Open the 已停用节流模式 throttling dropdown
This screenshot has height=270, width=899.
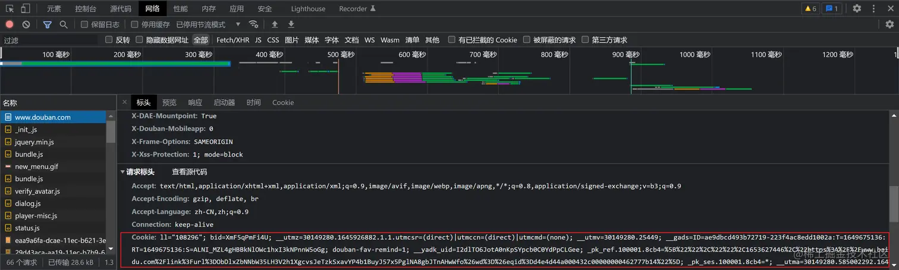coord(208,24)
